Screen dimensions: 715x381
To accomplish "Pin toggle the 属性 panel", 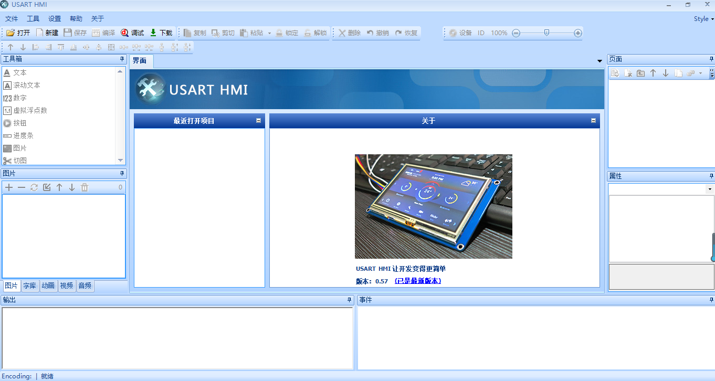I will tap(711, 176).
